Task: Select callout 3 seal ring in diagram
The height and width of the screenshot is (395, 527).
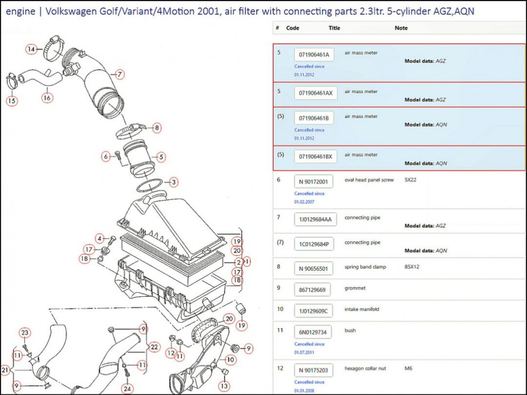Action: [x=174, y=182]
